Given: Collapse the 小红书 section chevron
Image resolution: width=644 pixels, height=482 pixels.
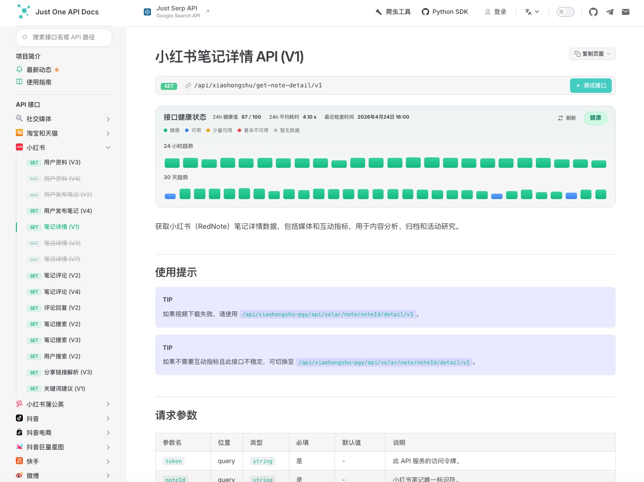Looking at the screenshot, I should (x=108, y=147).
